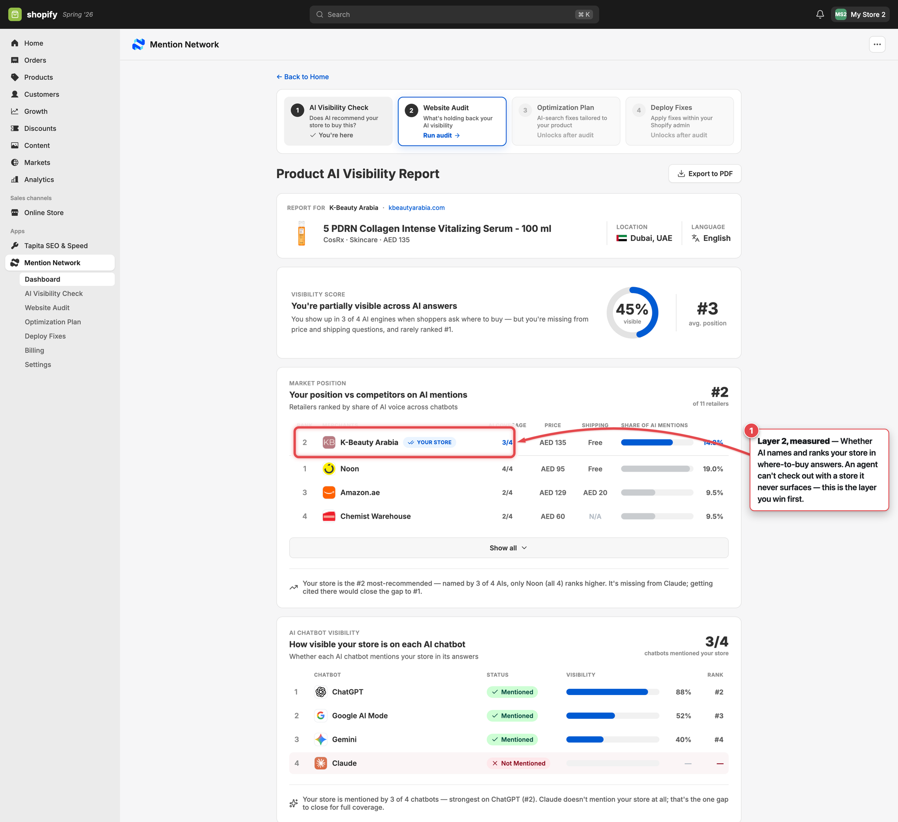The width and height of the screenshot is (898, 822).
Task: Click Noon's share of AI mentions bar
Action: coord(657,469)
